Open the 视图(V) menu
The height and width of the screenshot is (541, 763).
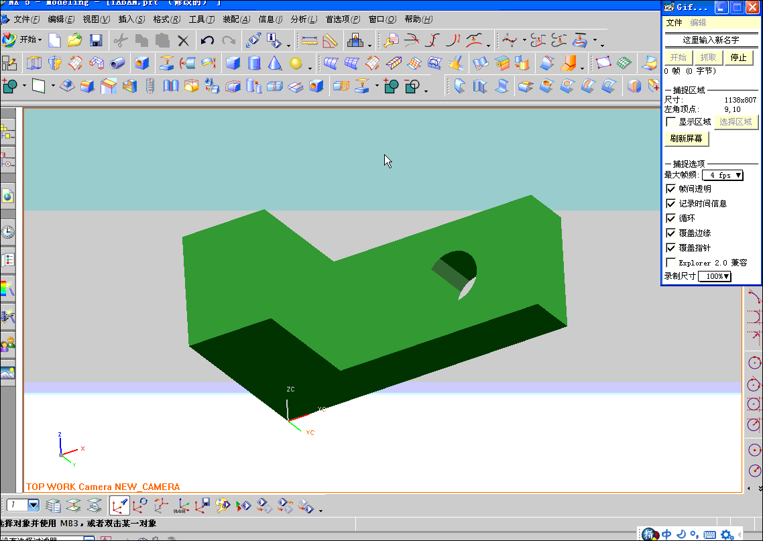coord(96,19)
